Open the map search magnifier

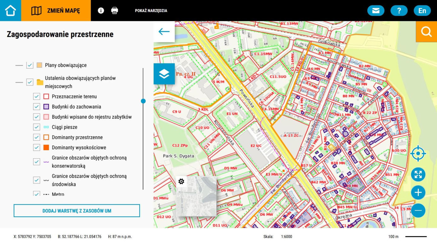pos(426,31)
